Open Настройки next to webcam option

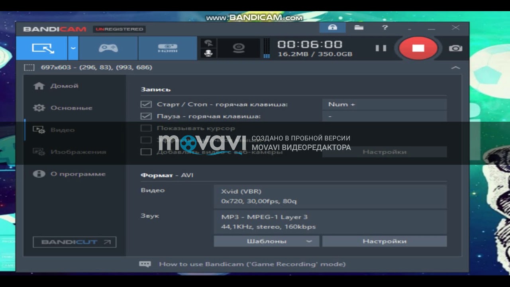click(x=384, y=152)
